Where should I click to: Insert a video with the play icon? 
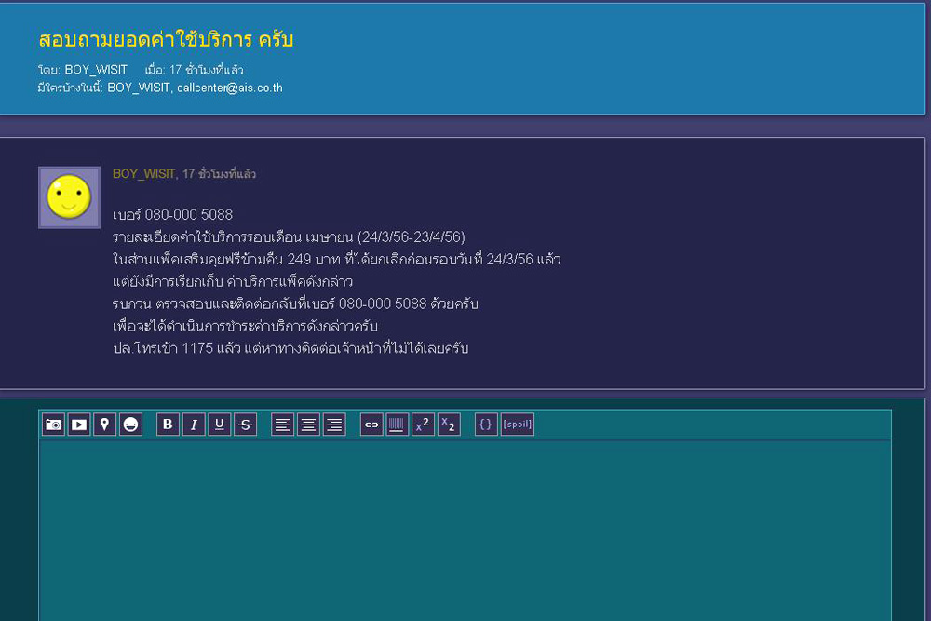pos(79,425)
